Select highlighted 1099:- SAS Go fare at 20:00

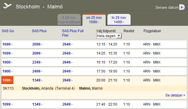(8, 80)
